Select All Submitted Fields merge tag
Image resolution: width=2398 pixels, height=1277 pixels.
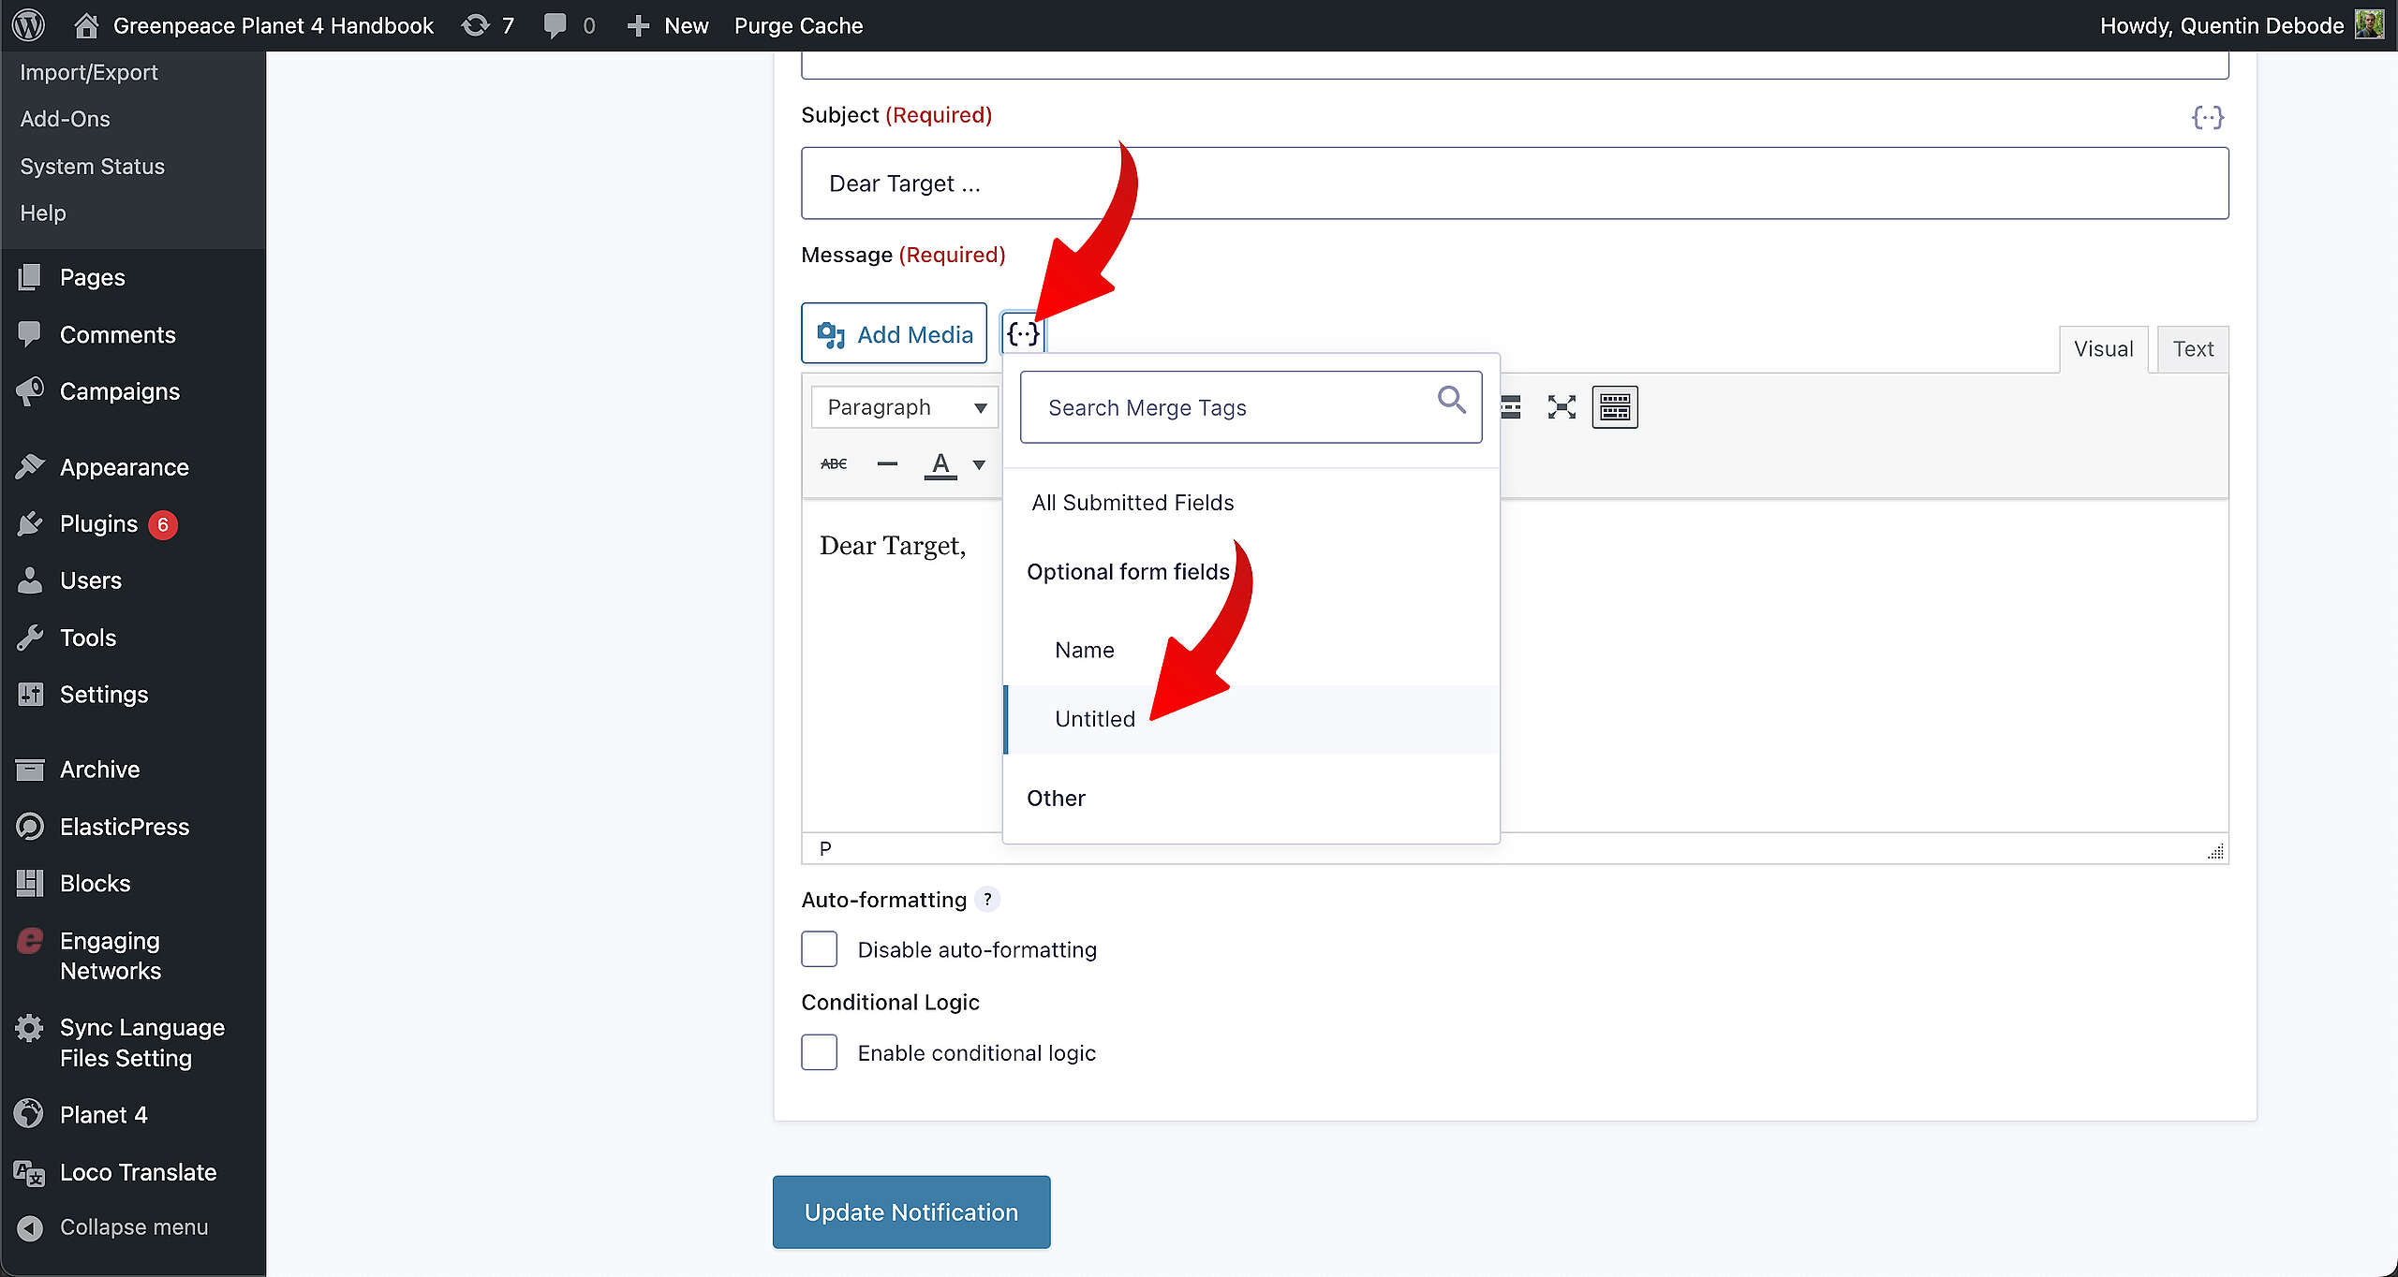(1132, 503)
